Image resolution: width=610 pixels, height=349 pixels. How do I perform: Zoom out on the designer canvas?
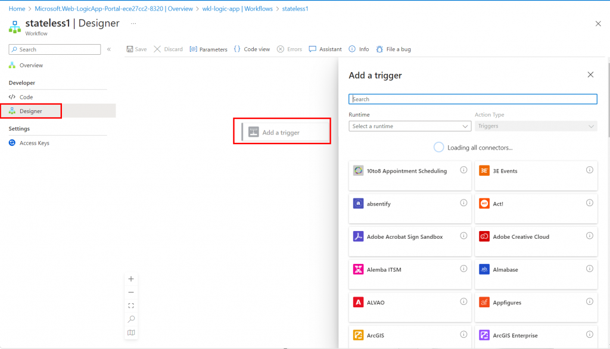point(131,292)
